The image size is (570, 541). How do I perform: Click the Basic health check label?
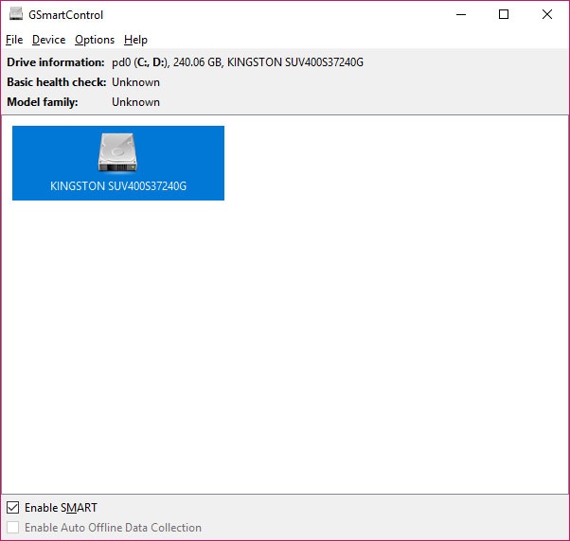pyautogui.click(x=57, y=82)
